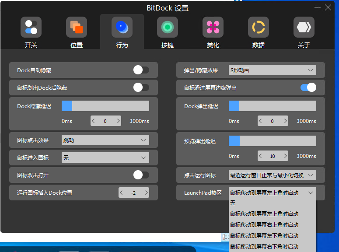Click the 美化 tab label

click(x=213, y=45)
